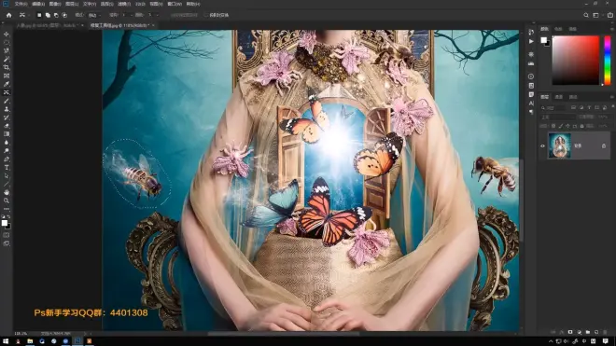This screenshot has width=616, height=346.
Task: Select the Lasso tool in the toolbar
Action: click(x=7, y=50)
